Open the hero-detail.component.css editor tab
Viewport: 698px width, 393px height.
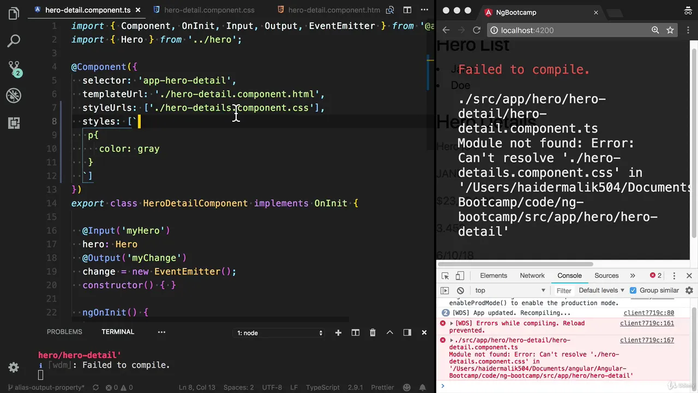[204, 10]
